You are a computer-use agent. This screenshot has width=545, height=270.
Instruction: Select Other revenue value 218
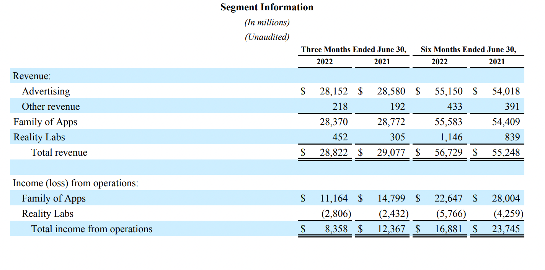[341, 107]
